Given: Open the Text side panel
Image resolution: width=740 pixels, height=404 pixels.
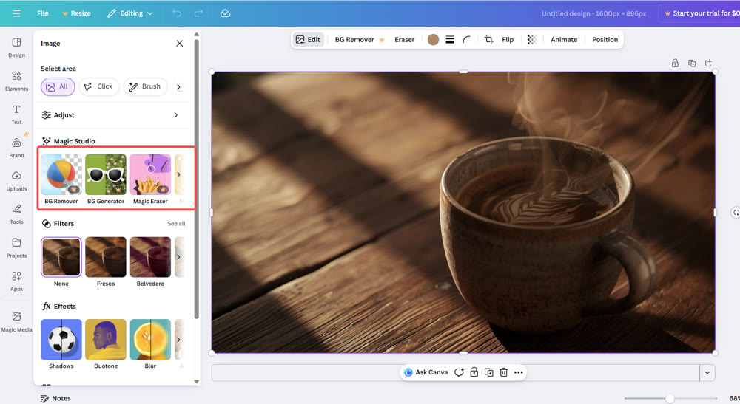Looking at the screenshot, I should point(16,114).
